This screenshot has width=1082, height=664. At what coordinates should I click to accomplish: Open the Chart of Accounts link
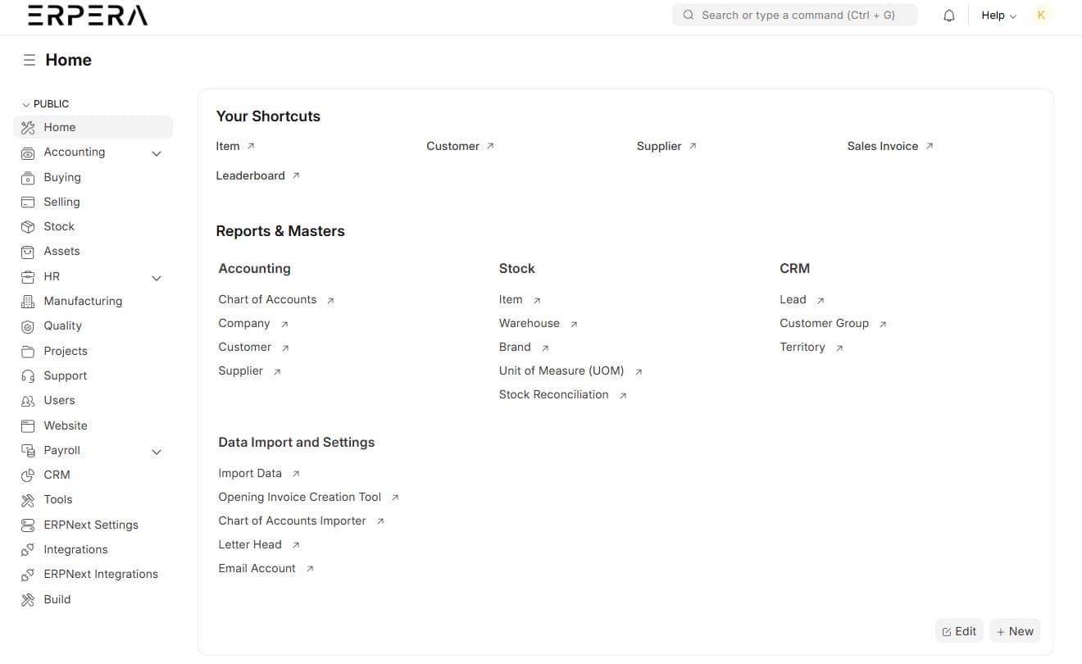[x=267, y=299]
